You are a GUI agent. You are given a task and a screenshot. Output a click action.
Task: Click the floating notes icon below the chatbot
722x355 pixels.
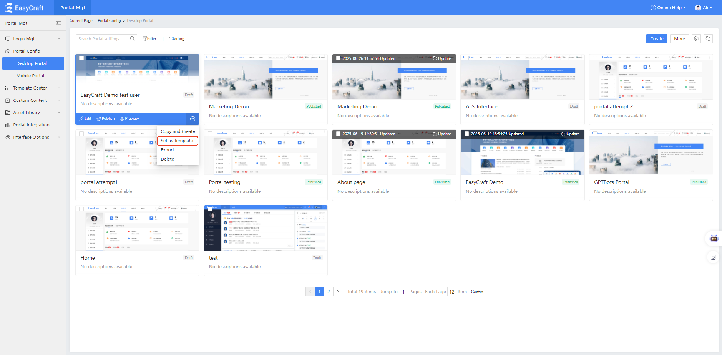pos(713,257)
